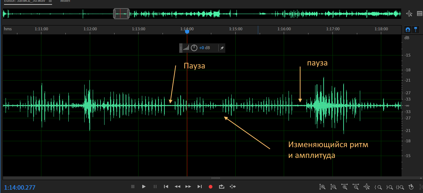Screen dimensions: 423x193
Task: Grab the HUD overlay gripper handle
Action: (x=181, y=48)
